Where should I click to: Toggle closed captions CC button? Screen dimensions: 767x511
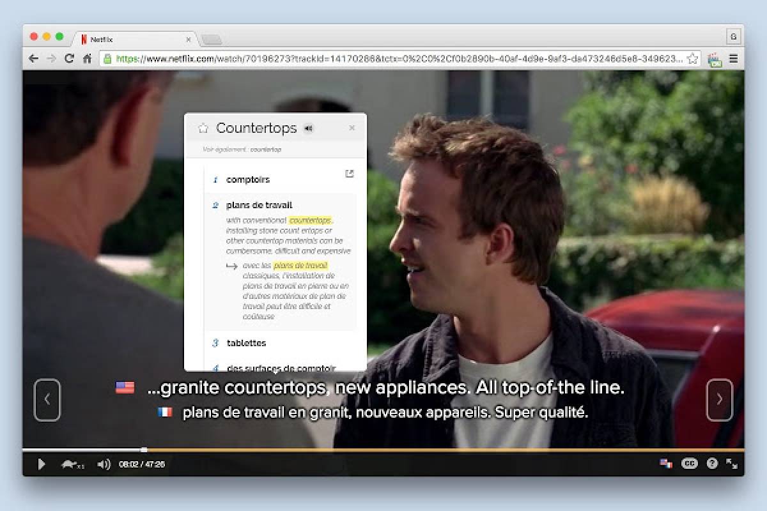[x=689, y=464]
